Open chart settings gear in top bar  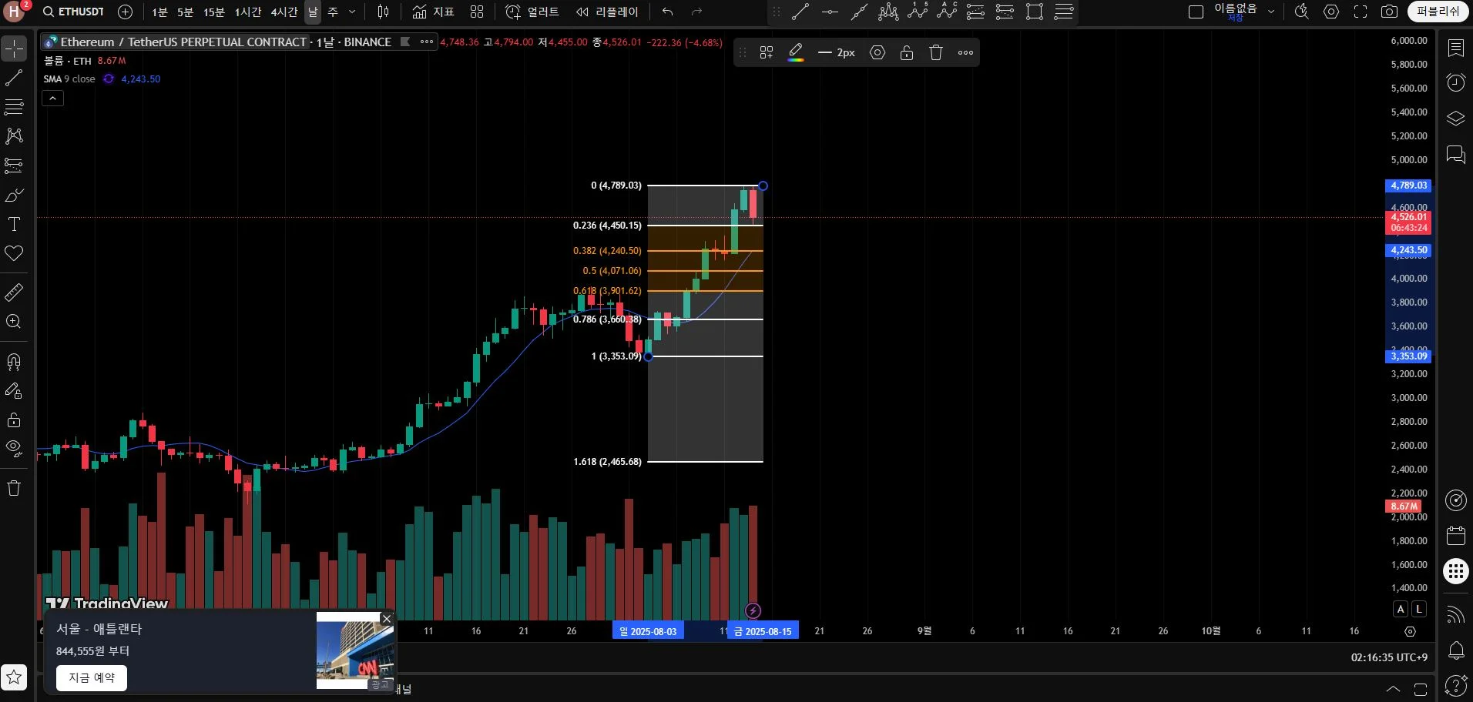coord(1331,12)
